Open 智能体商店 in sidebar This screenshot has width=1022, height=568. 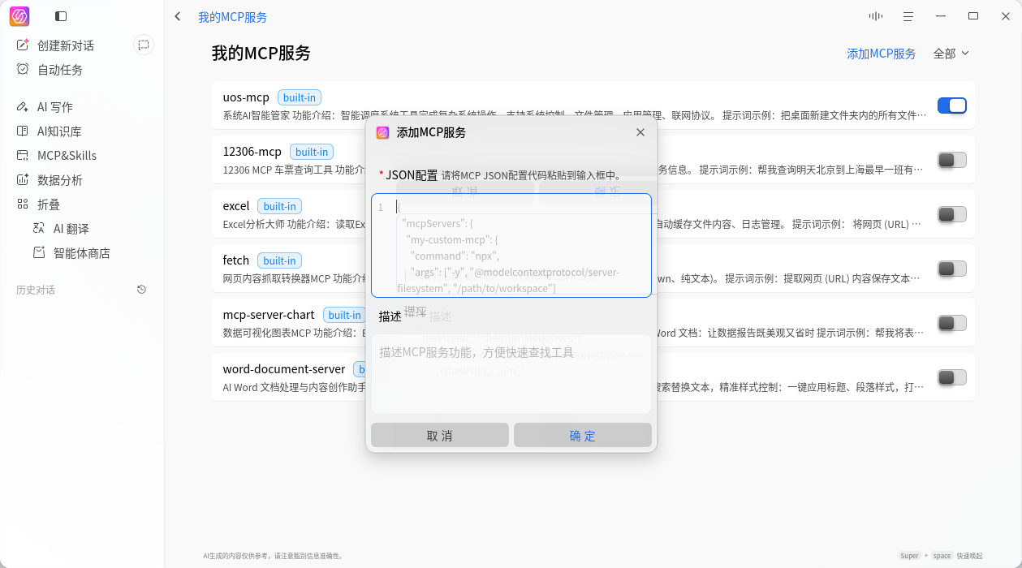pyautogui.click(x=82, y=253)
